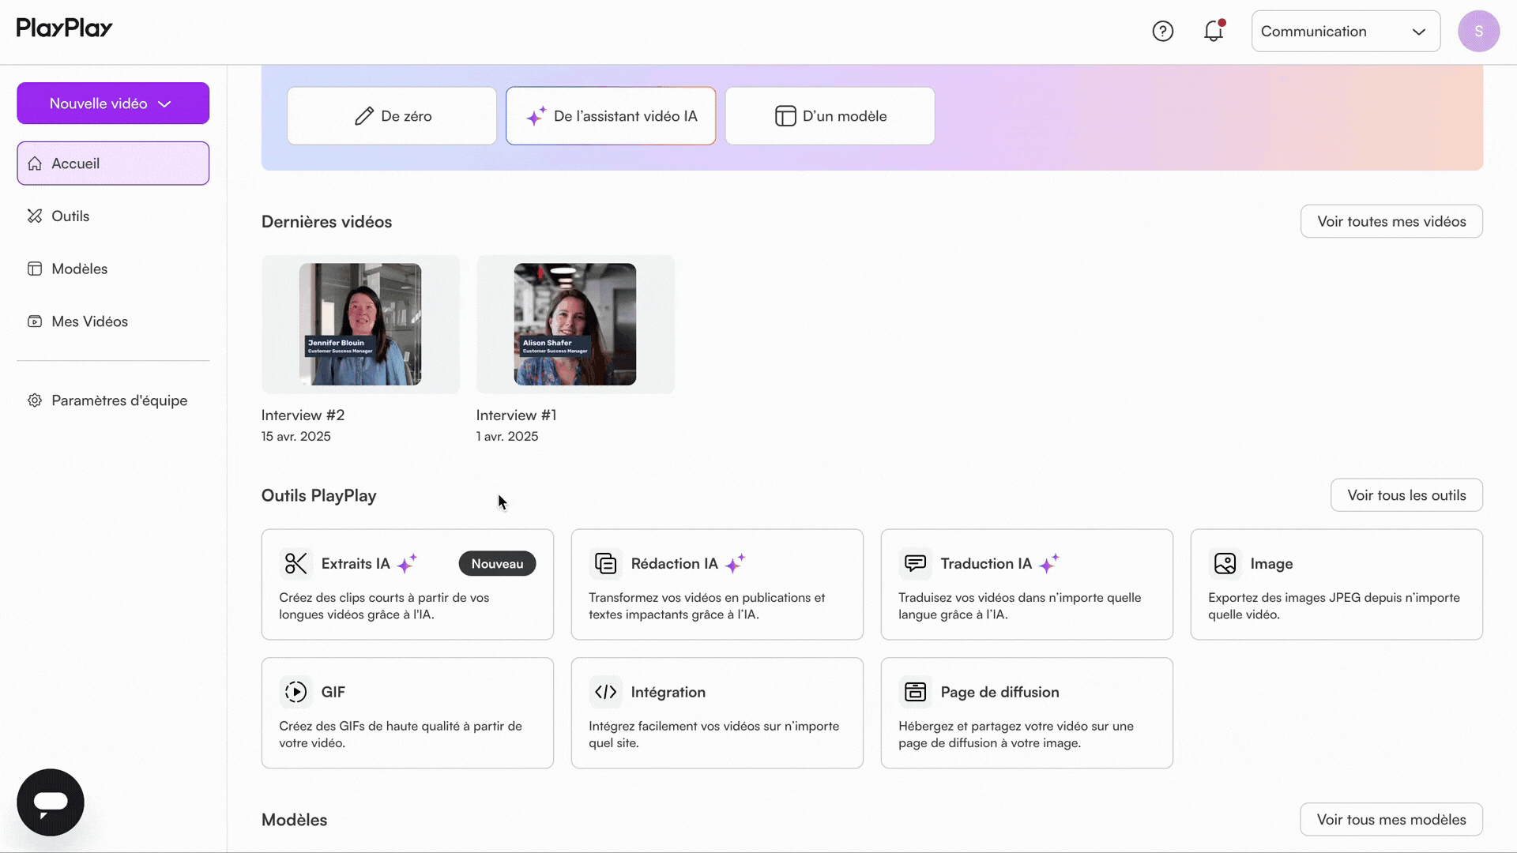Click the Extraits IA description text
This screenshot has width=1517, height=853.
[384, 607]
